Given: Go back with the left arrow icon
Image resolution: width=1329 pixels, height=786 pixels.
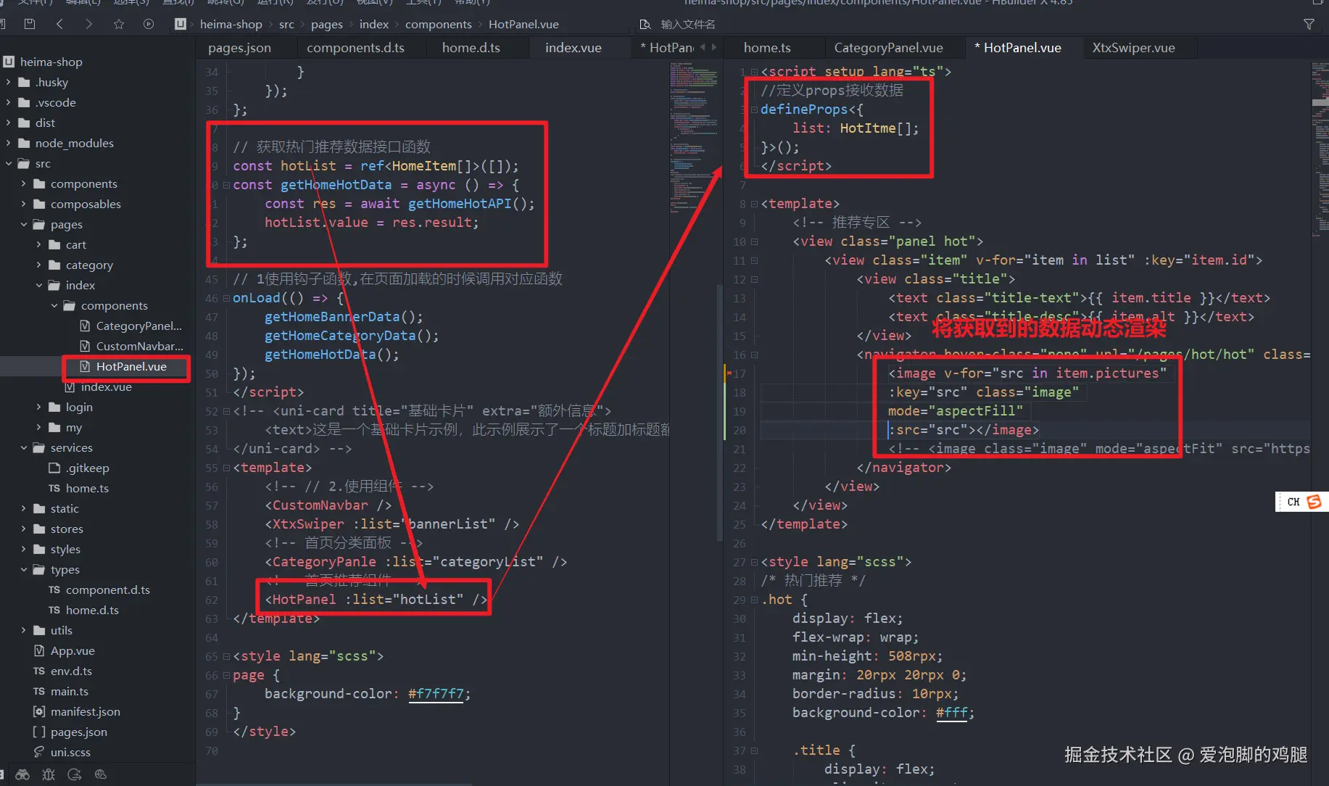Looking at the screenshot, I should click(x=59, y=24).
